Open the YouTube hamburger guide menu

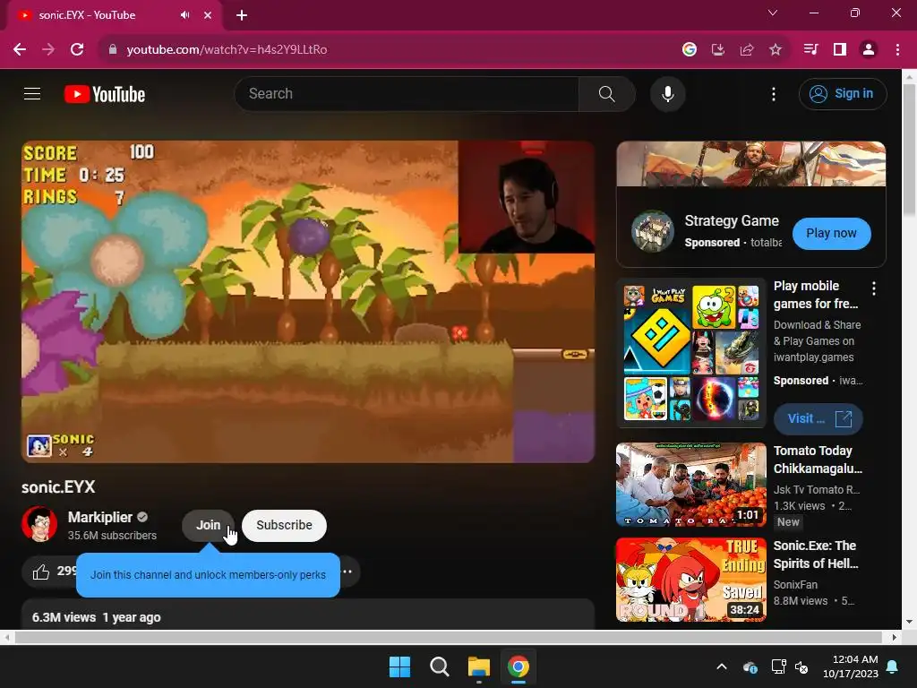click(32, 93)
